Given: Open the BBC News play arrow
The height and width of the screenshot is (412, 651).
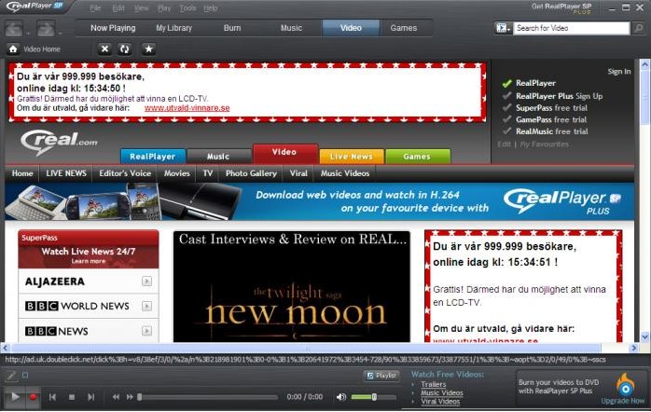Looking at the screenshot, I should 146,331.
